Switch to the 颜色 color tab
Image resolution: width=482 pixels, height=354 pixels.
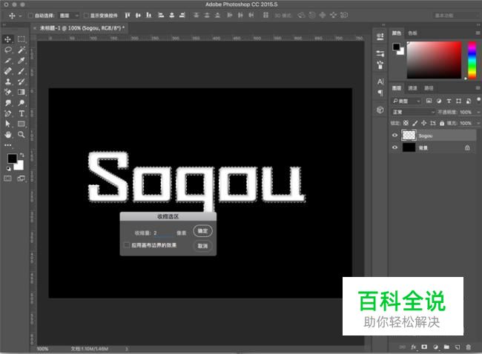[x=396, y=33]
